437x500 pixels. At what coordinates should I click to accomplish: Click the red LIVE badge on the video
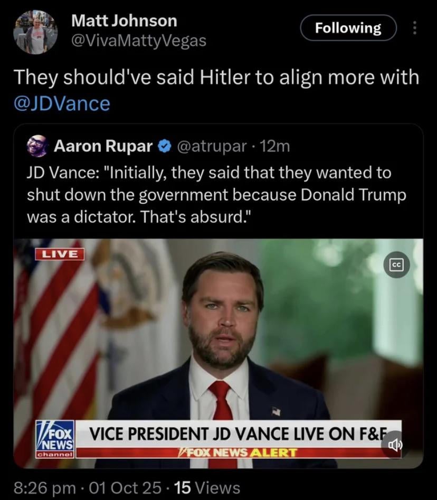[x=60, y=253]
